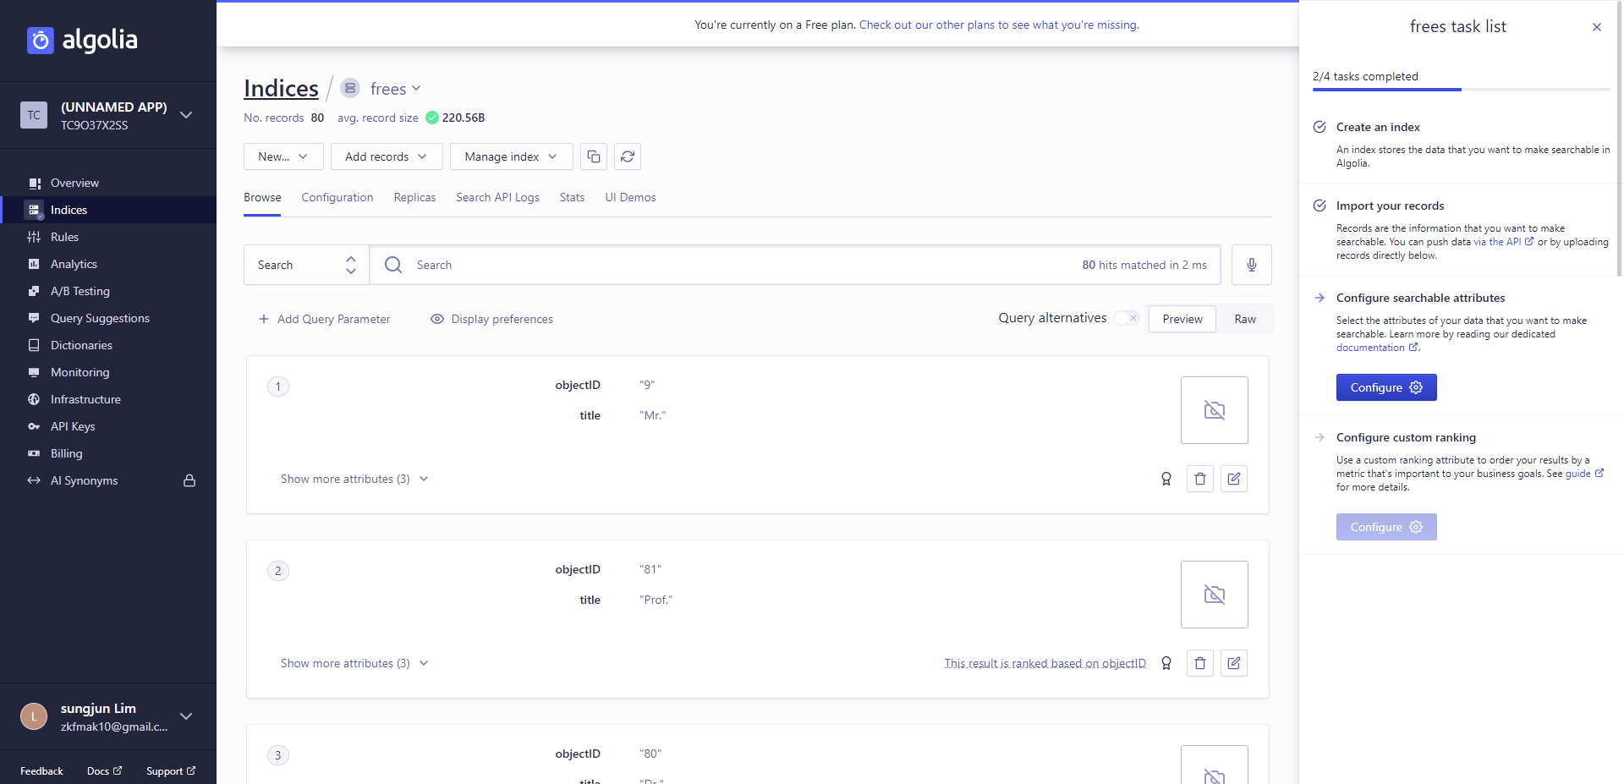Toggle the Query alternatives switch

click(1127, 318)
